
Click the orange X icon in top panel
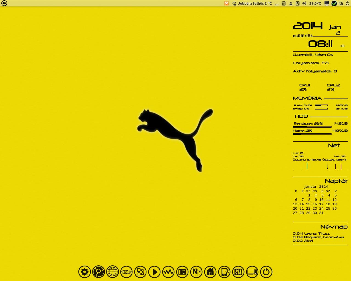[x=227, y=3]
